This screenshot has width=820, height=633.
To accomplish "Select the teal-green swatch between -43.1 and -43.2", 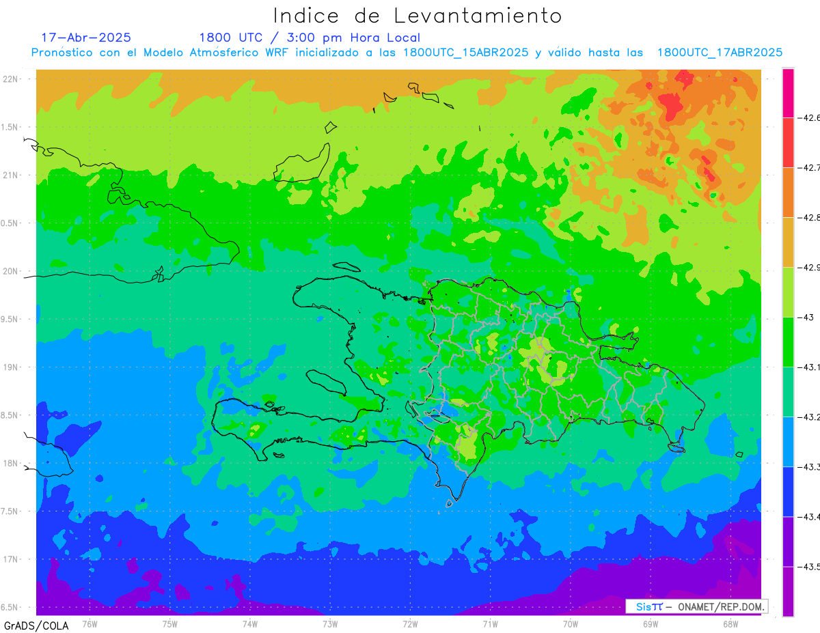I will pos(789,391).
